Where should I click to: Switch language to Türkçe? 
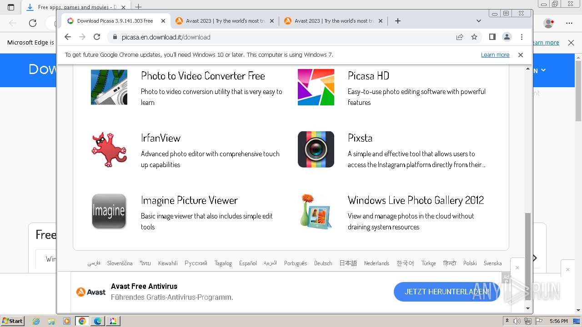pos(428,263)
